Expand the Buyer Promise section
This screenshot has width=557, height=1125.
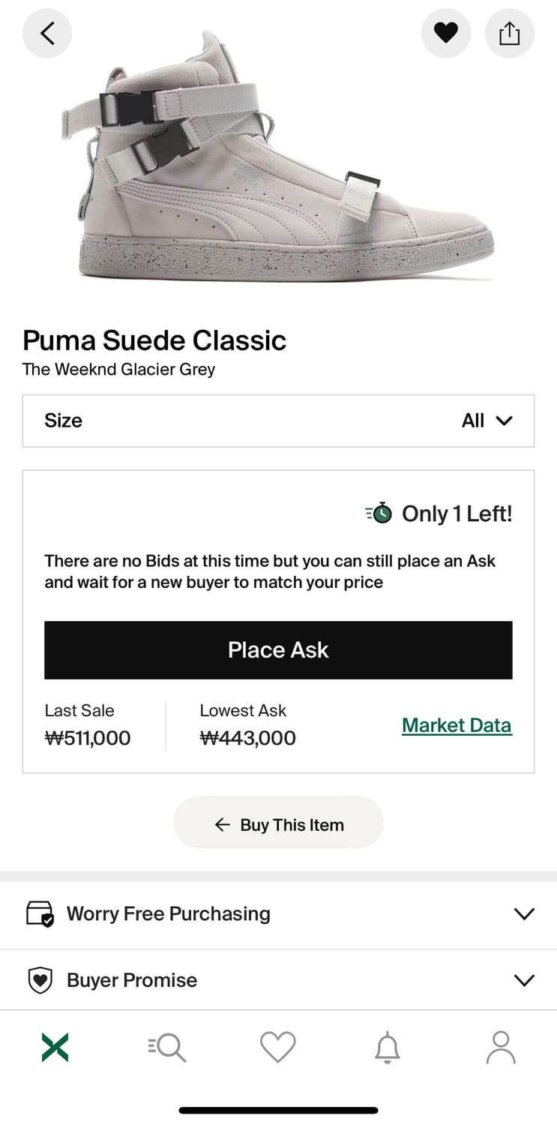tap(278, 980)
